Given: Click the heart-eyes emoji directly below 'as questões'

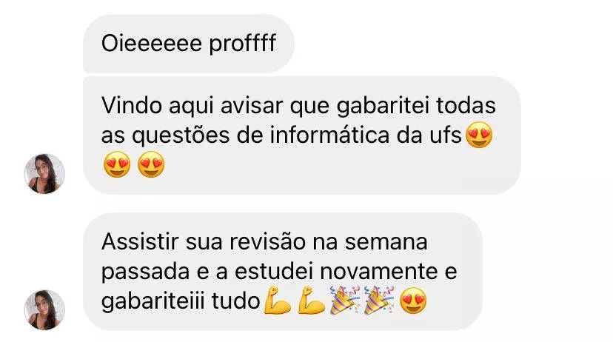Looking at the screenshot, I should click(x=117, y=164).
